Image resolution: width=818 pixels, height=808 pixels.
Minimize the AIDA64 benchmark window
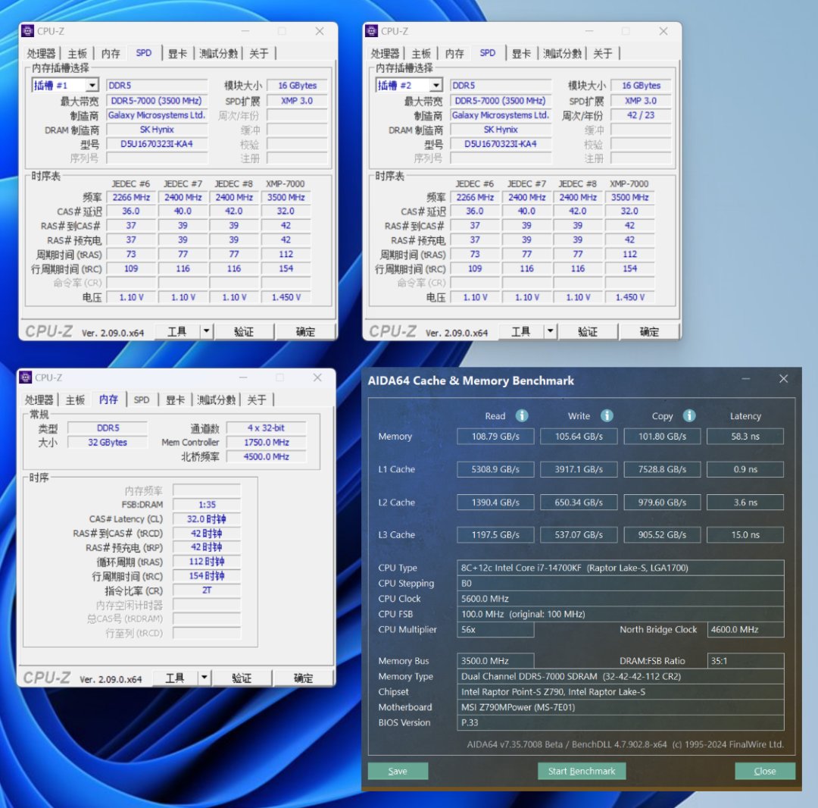[746, 379]
